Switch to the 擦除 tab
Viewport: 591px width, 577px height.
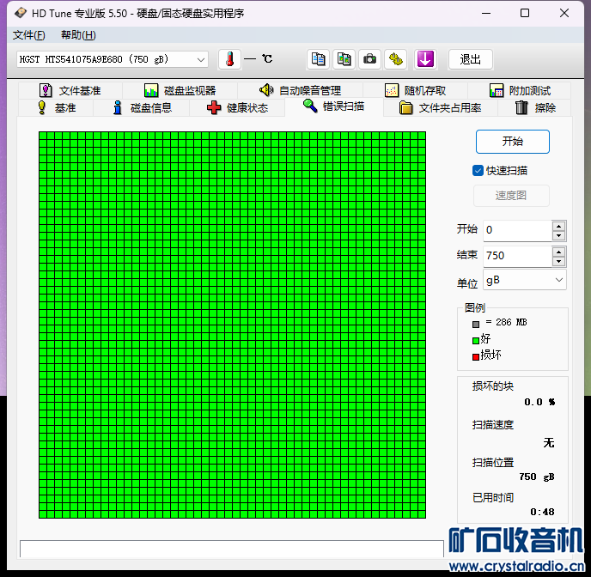click(534, 107)
